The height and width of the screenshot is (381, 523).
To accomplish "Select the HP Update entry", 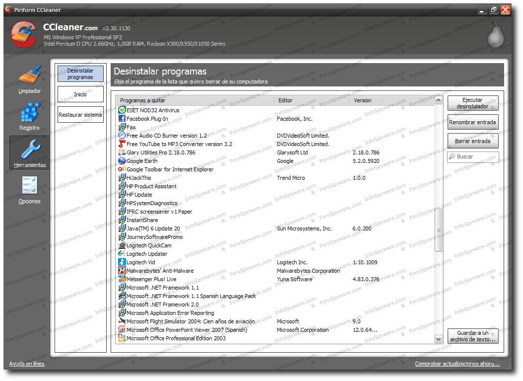I will tap(276, 195).
